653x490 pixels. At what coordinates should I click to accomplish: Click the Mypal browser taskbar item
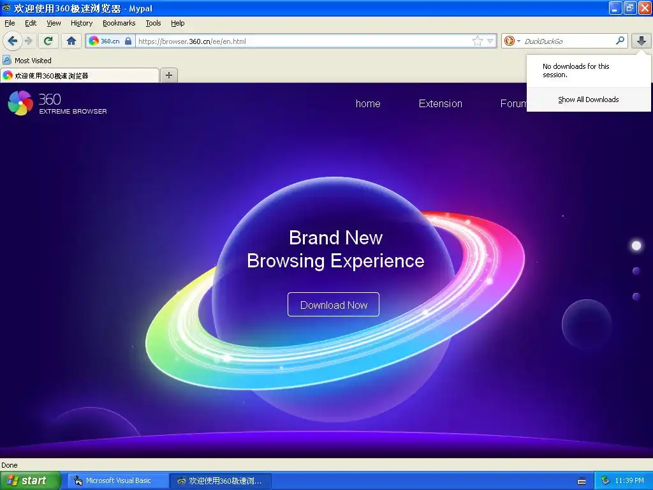click(221, 480)
